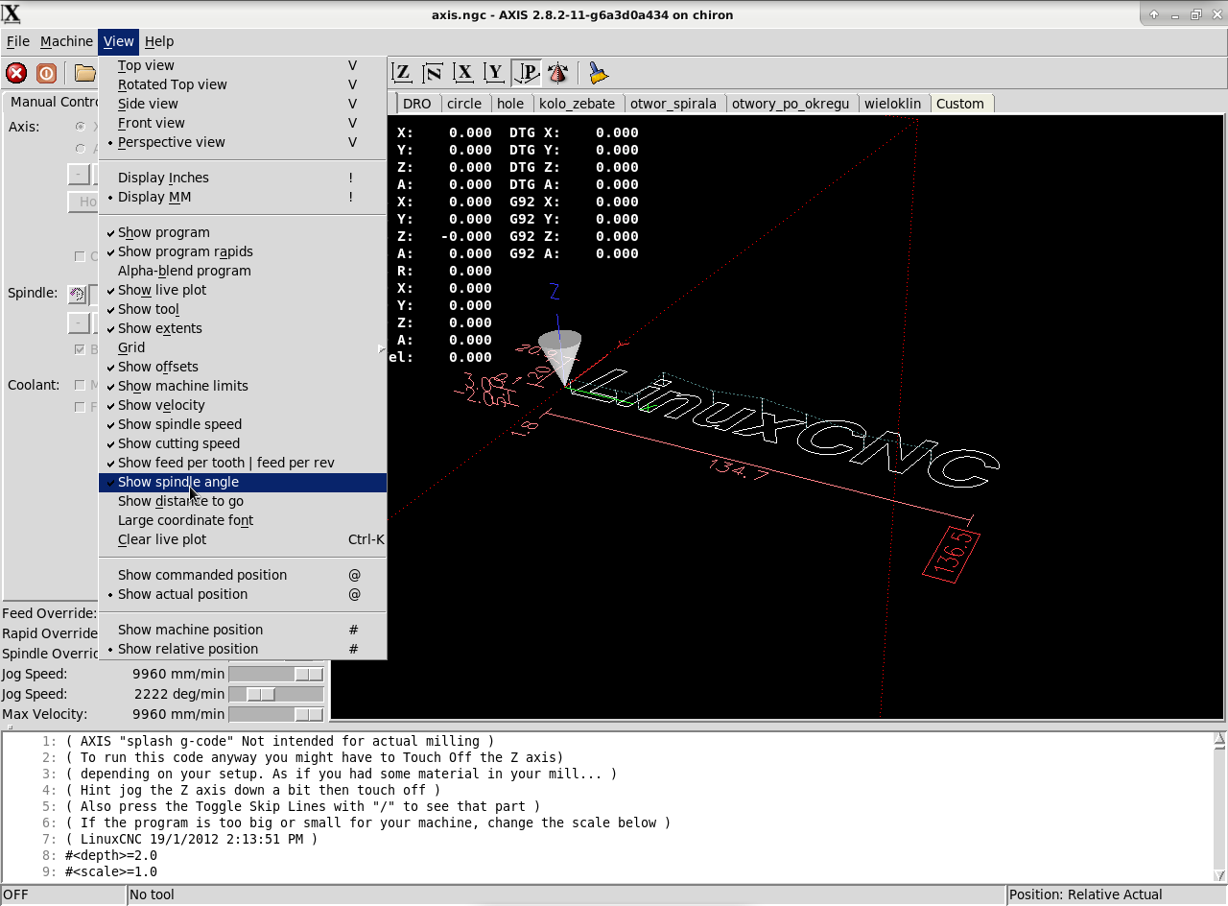
Task: Switch to rotated Z view icon
Action: [x=434, y=73]
